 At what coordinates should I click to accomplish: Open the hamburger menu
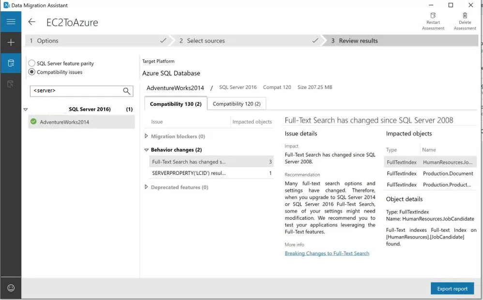click(11, 22)
